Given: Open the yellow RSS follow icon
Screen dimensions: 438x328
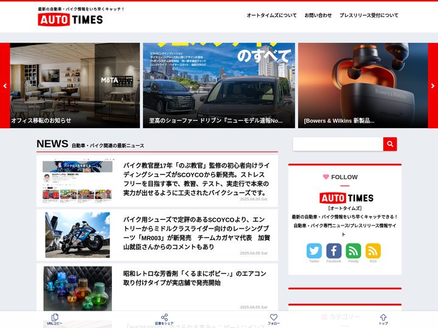Looking at the screenshot, I should click(x=373, y=251).
